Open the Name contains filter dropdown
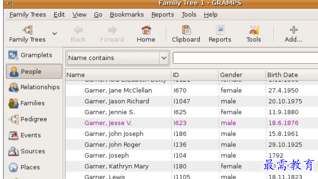The width and height of the screenshot is (318, 179). click(x=118, y=58)
